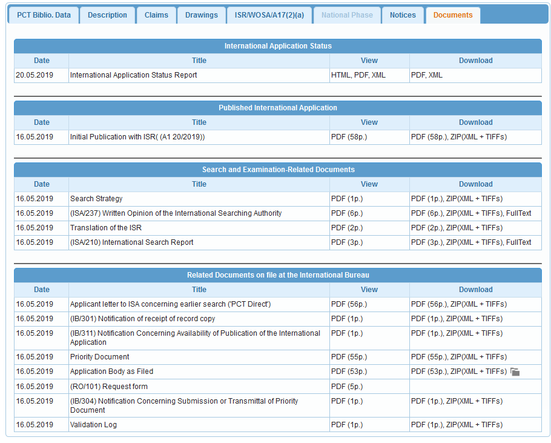Click the folder icon next to Application Body as Filed
The height and width of the screenshot is (443, 551).
tap(515, 371)
